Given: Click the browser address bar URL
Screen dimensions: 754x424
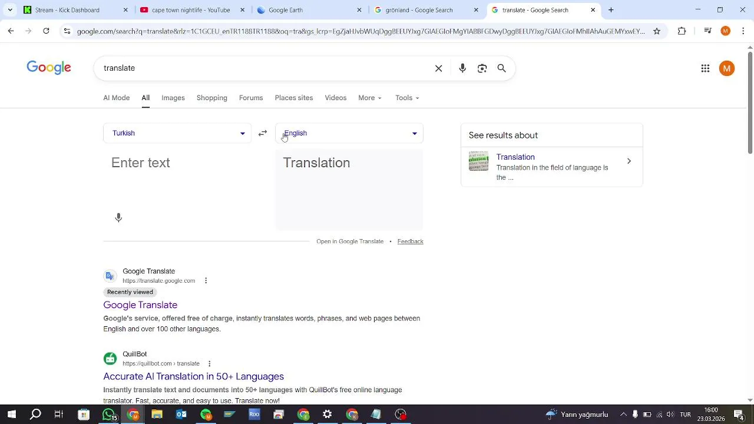Looking at the screenshot, I should tap(361, 31).
